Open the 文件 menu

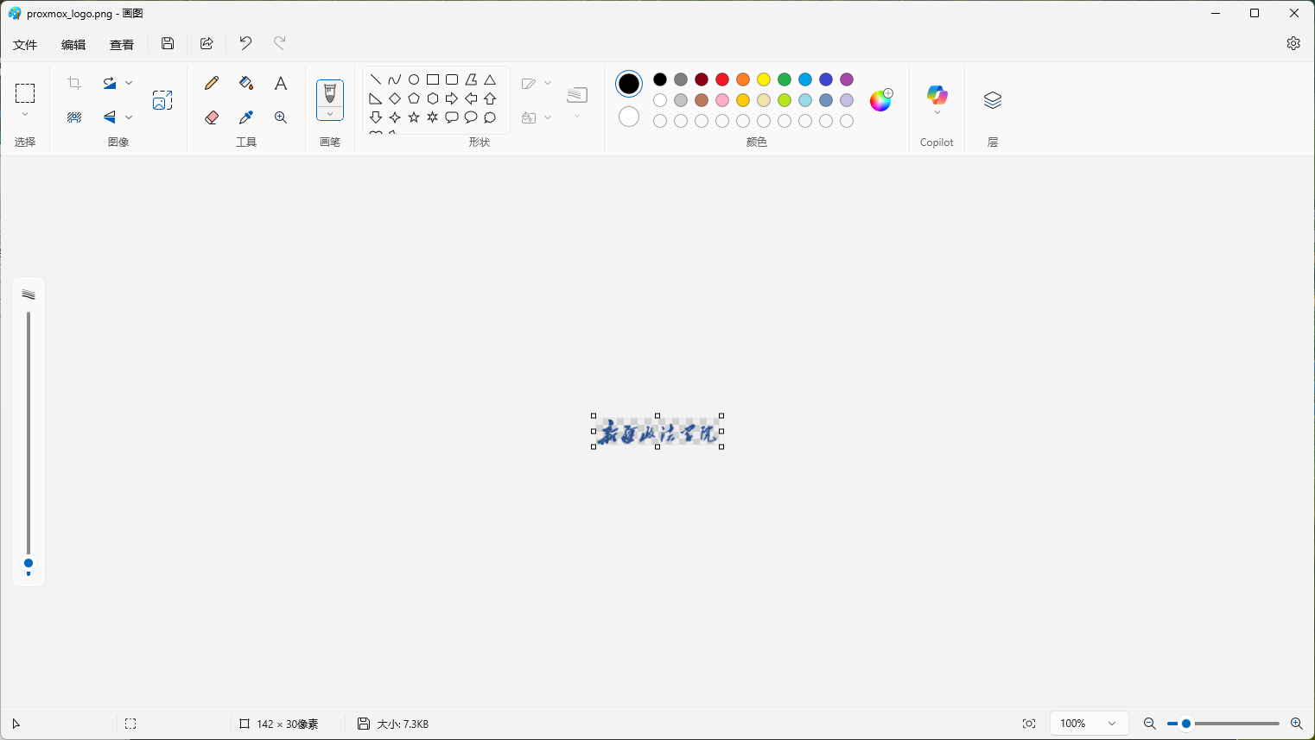tap(25, 45)
